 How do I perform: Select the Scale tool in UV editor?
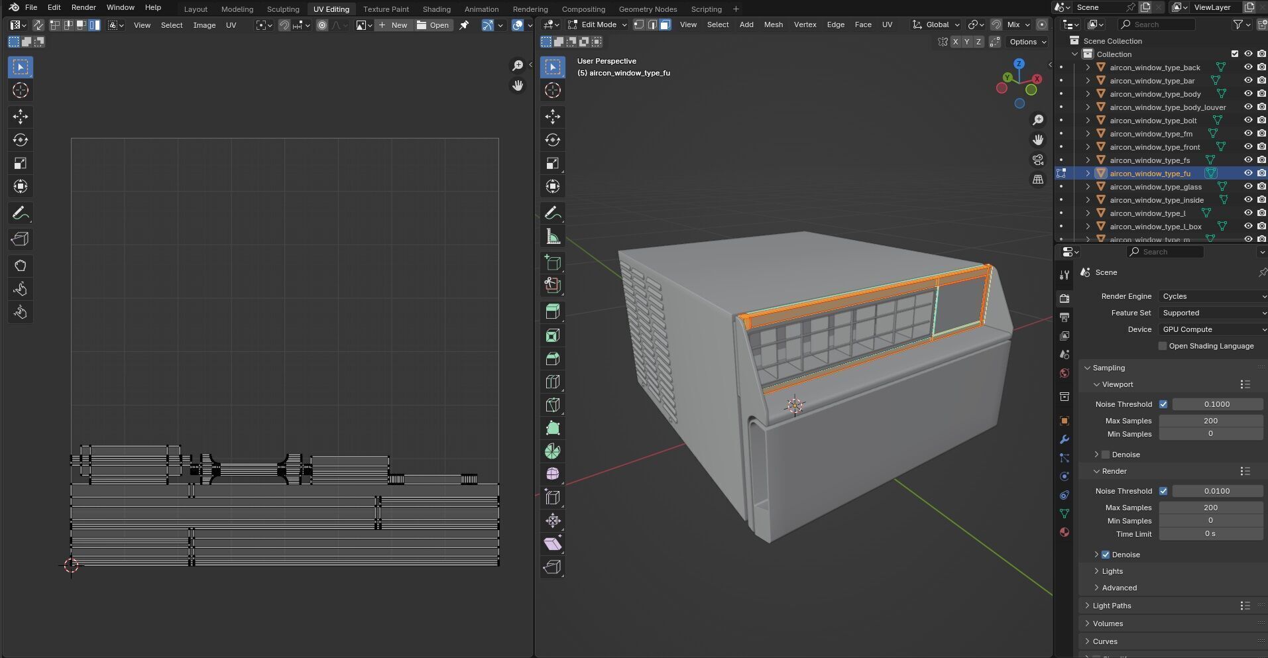pyautogui.click(x=21, y=163)
